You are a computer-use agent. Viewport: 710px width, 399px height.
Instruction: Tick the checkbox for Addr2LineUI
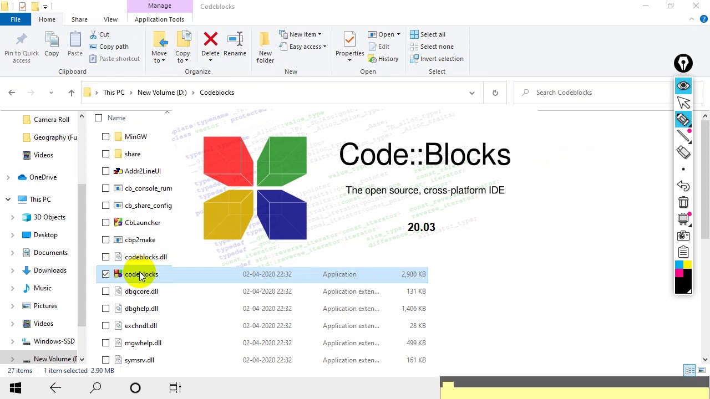pos(105,171)
